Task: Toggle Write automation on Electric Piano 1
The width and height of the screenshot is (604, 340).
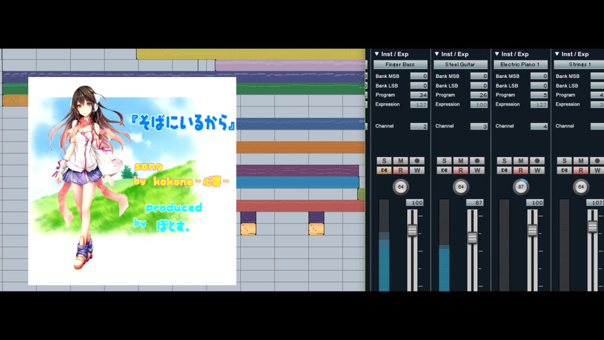Action: click(x=537, y=171)
